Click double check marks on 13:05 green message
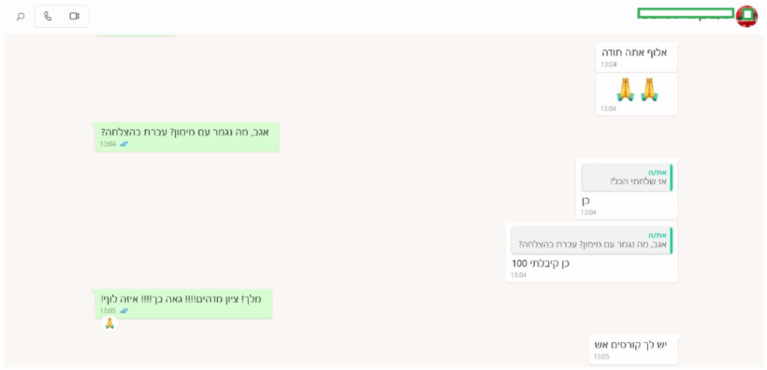The width and height of the screenshot is (767, 370). tap(124, 311)
